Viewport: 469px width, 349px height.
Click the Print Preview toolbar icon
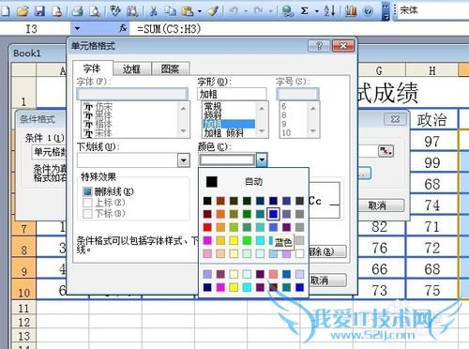(x=94, y=11)
